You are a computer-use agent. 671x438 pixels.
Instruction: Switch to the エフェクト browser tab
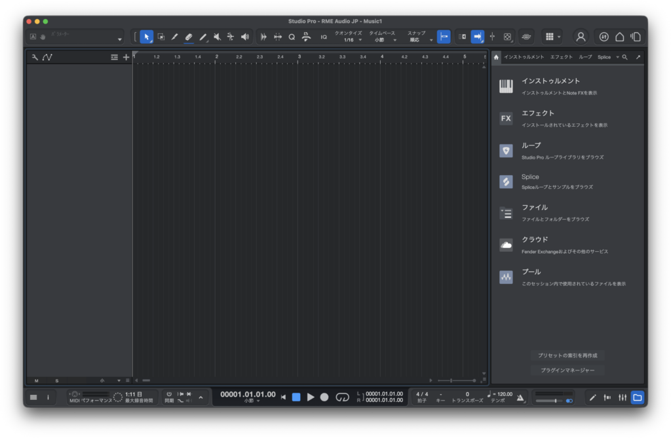pyautogui.click(x=561, y=57)
